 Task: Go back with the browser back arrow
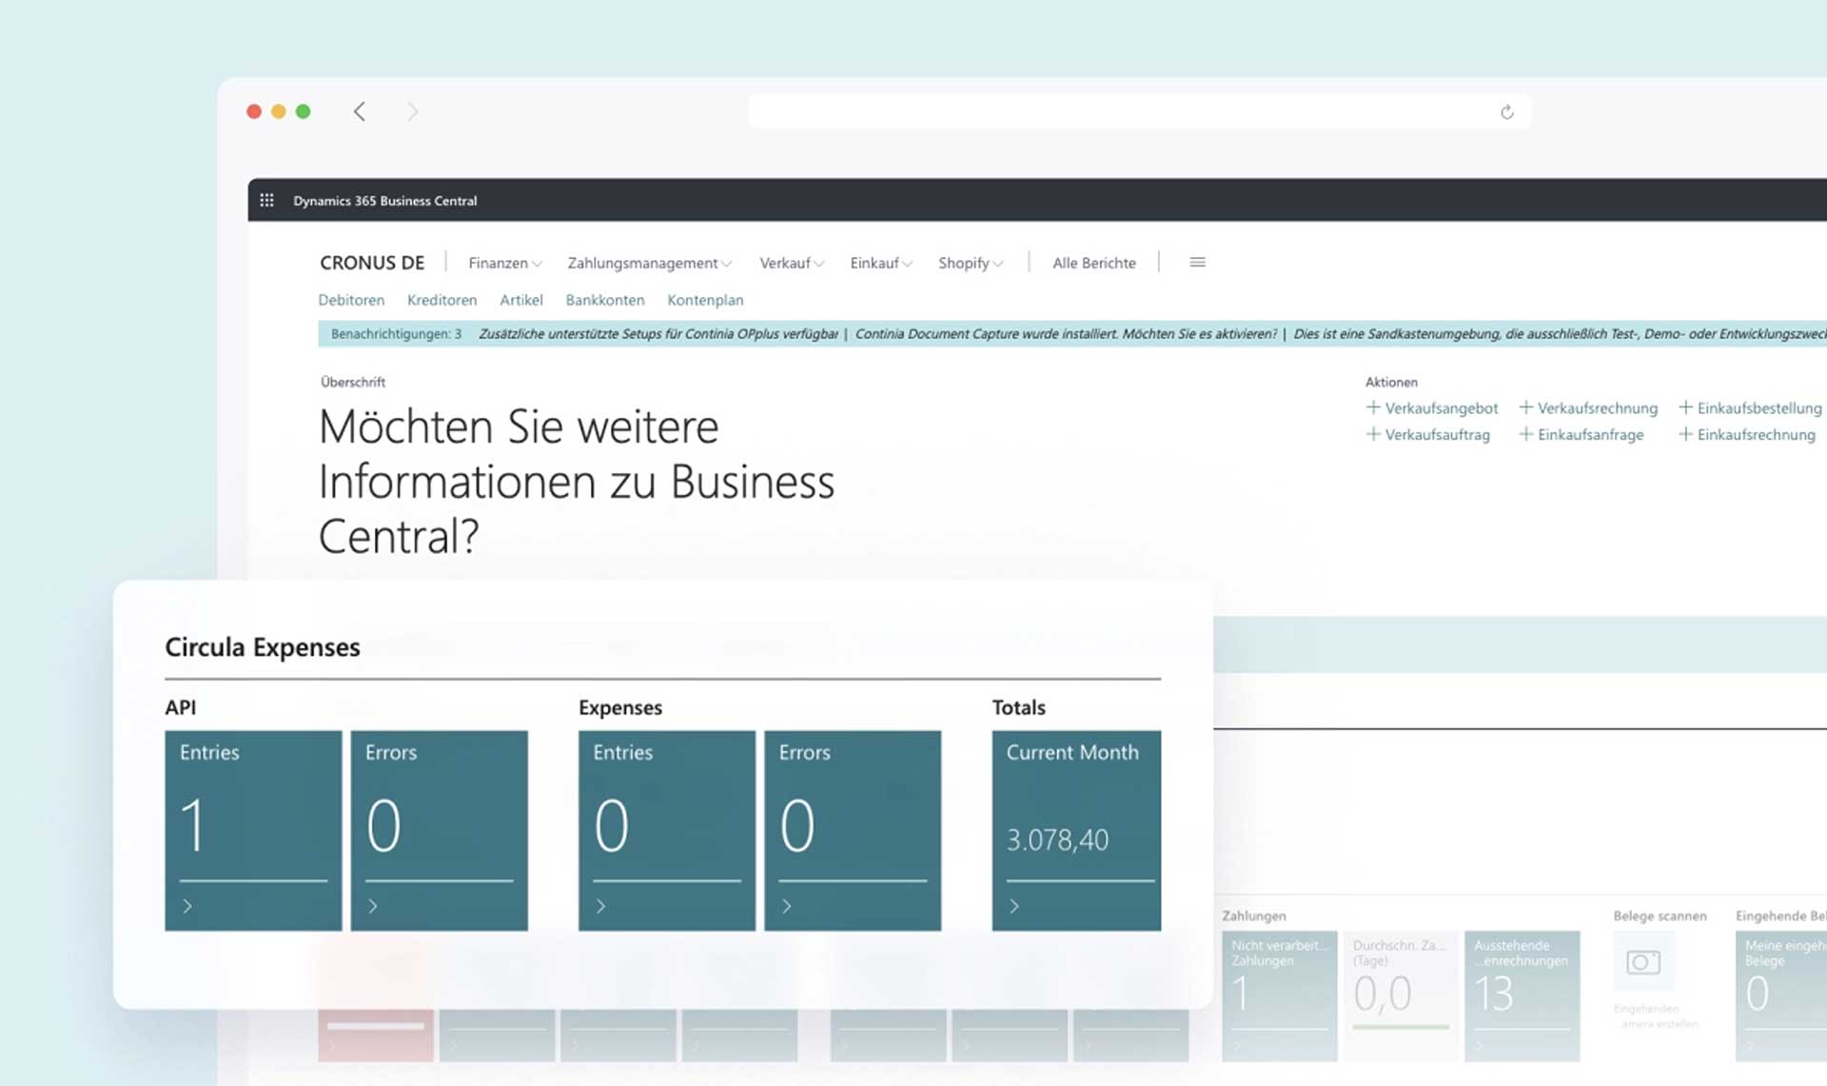pos(359,111)
